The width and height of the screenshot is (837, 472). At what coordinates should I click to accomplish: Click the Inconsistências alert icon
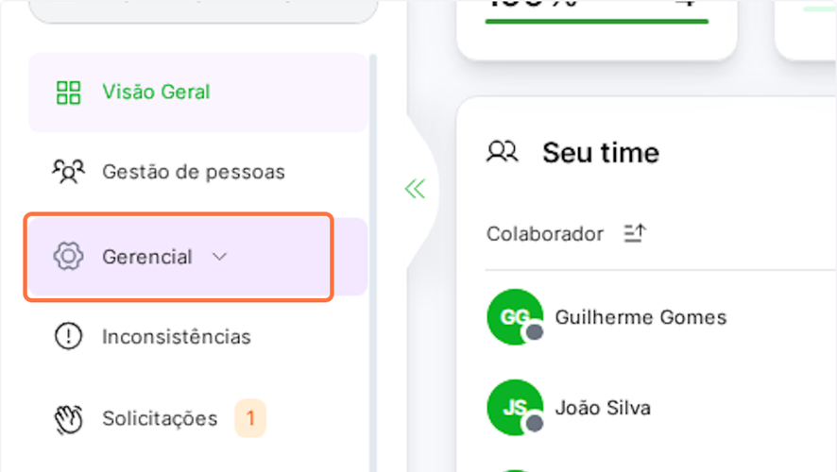pyautogui.click(x=68, y=337)
